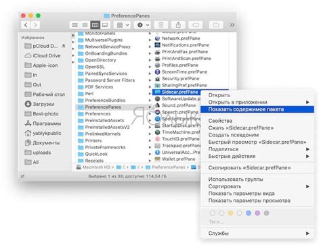Screen dimensions: 321x247
Task: Open Best-photo folder in sidebar
Action: pos(42,114)
